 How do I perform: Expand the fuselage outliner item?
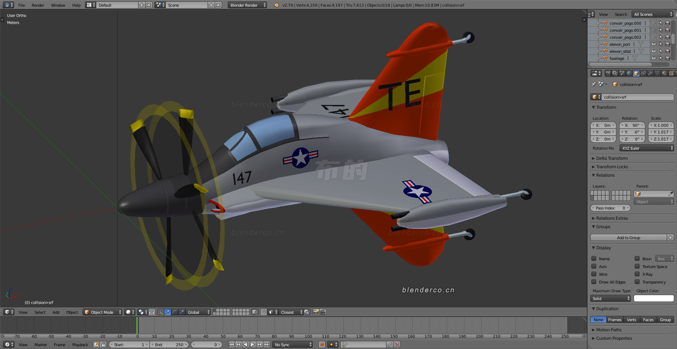598,58
